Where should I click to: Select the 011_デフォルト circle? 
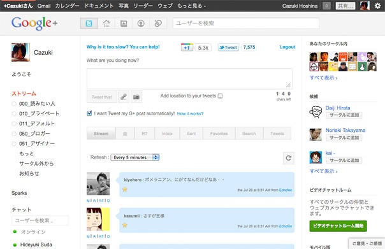pos(37,124)
